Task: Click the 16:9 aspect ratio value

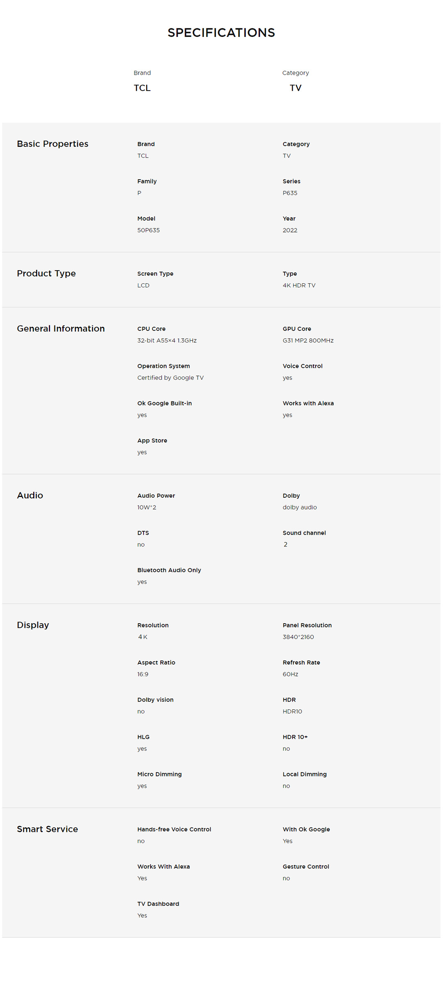Action: (x=143, y=674)
